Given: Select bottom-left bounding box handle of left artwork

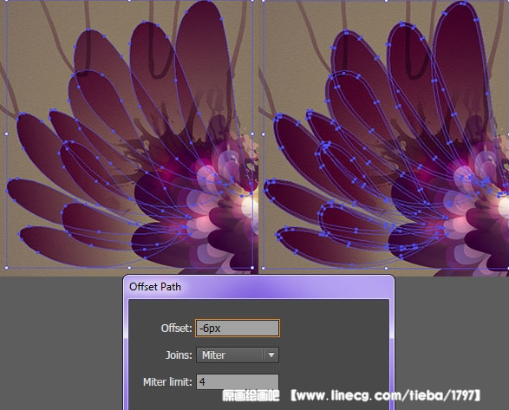Looking at the screenshot, I should point(6,268).
